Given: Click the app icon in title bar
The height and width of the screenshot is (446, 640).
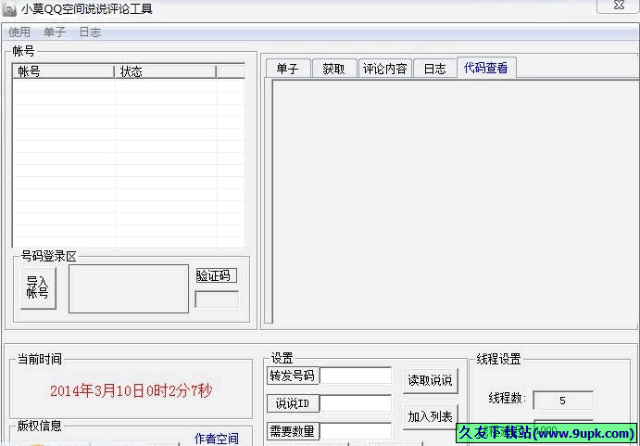Looking at the screenshot, I should coord(9,10).
